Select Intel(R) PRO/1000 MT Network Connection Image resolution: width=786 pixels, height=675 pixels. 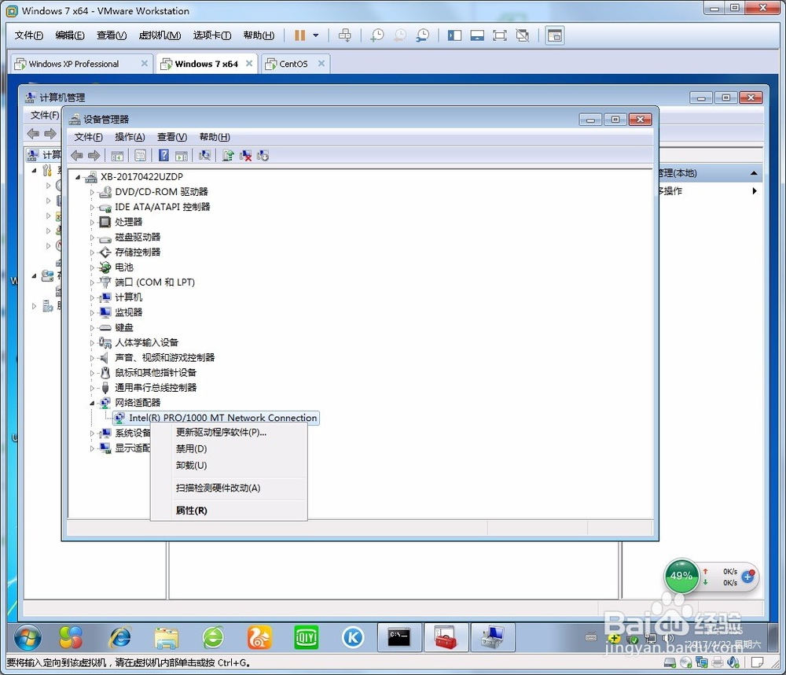point(216,418)
